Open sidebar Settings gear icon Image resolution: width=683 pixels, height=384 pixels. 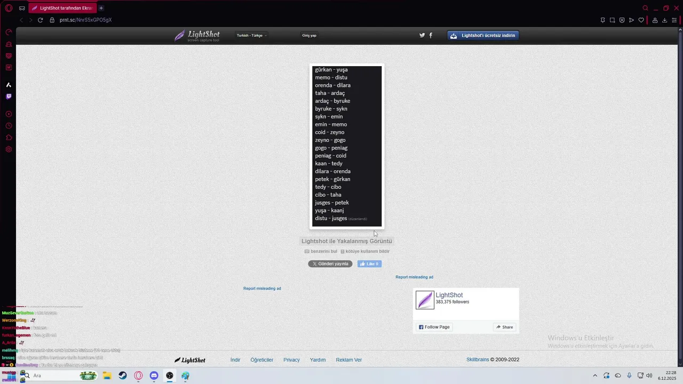(x=9, y=149)
